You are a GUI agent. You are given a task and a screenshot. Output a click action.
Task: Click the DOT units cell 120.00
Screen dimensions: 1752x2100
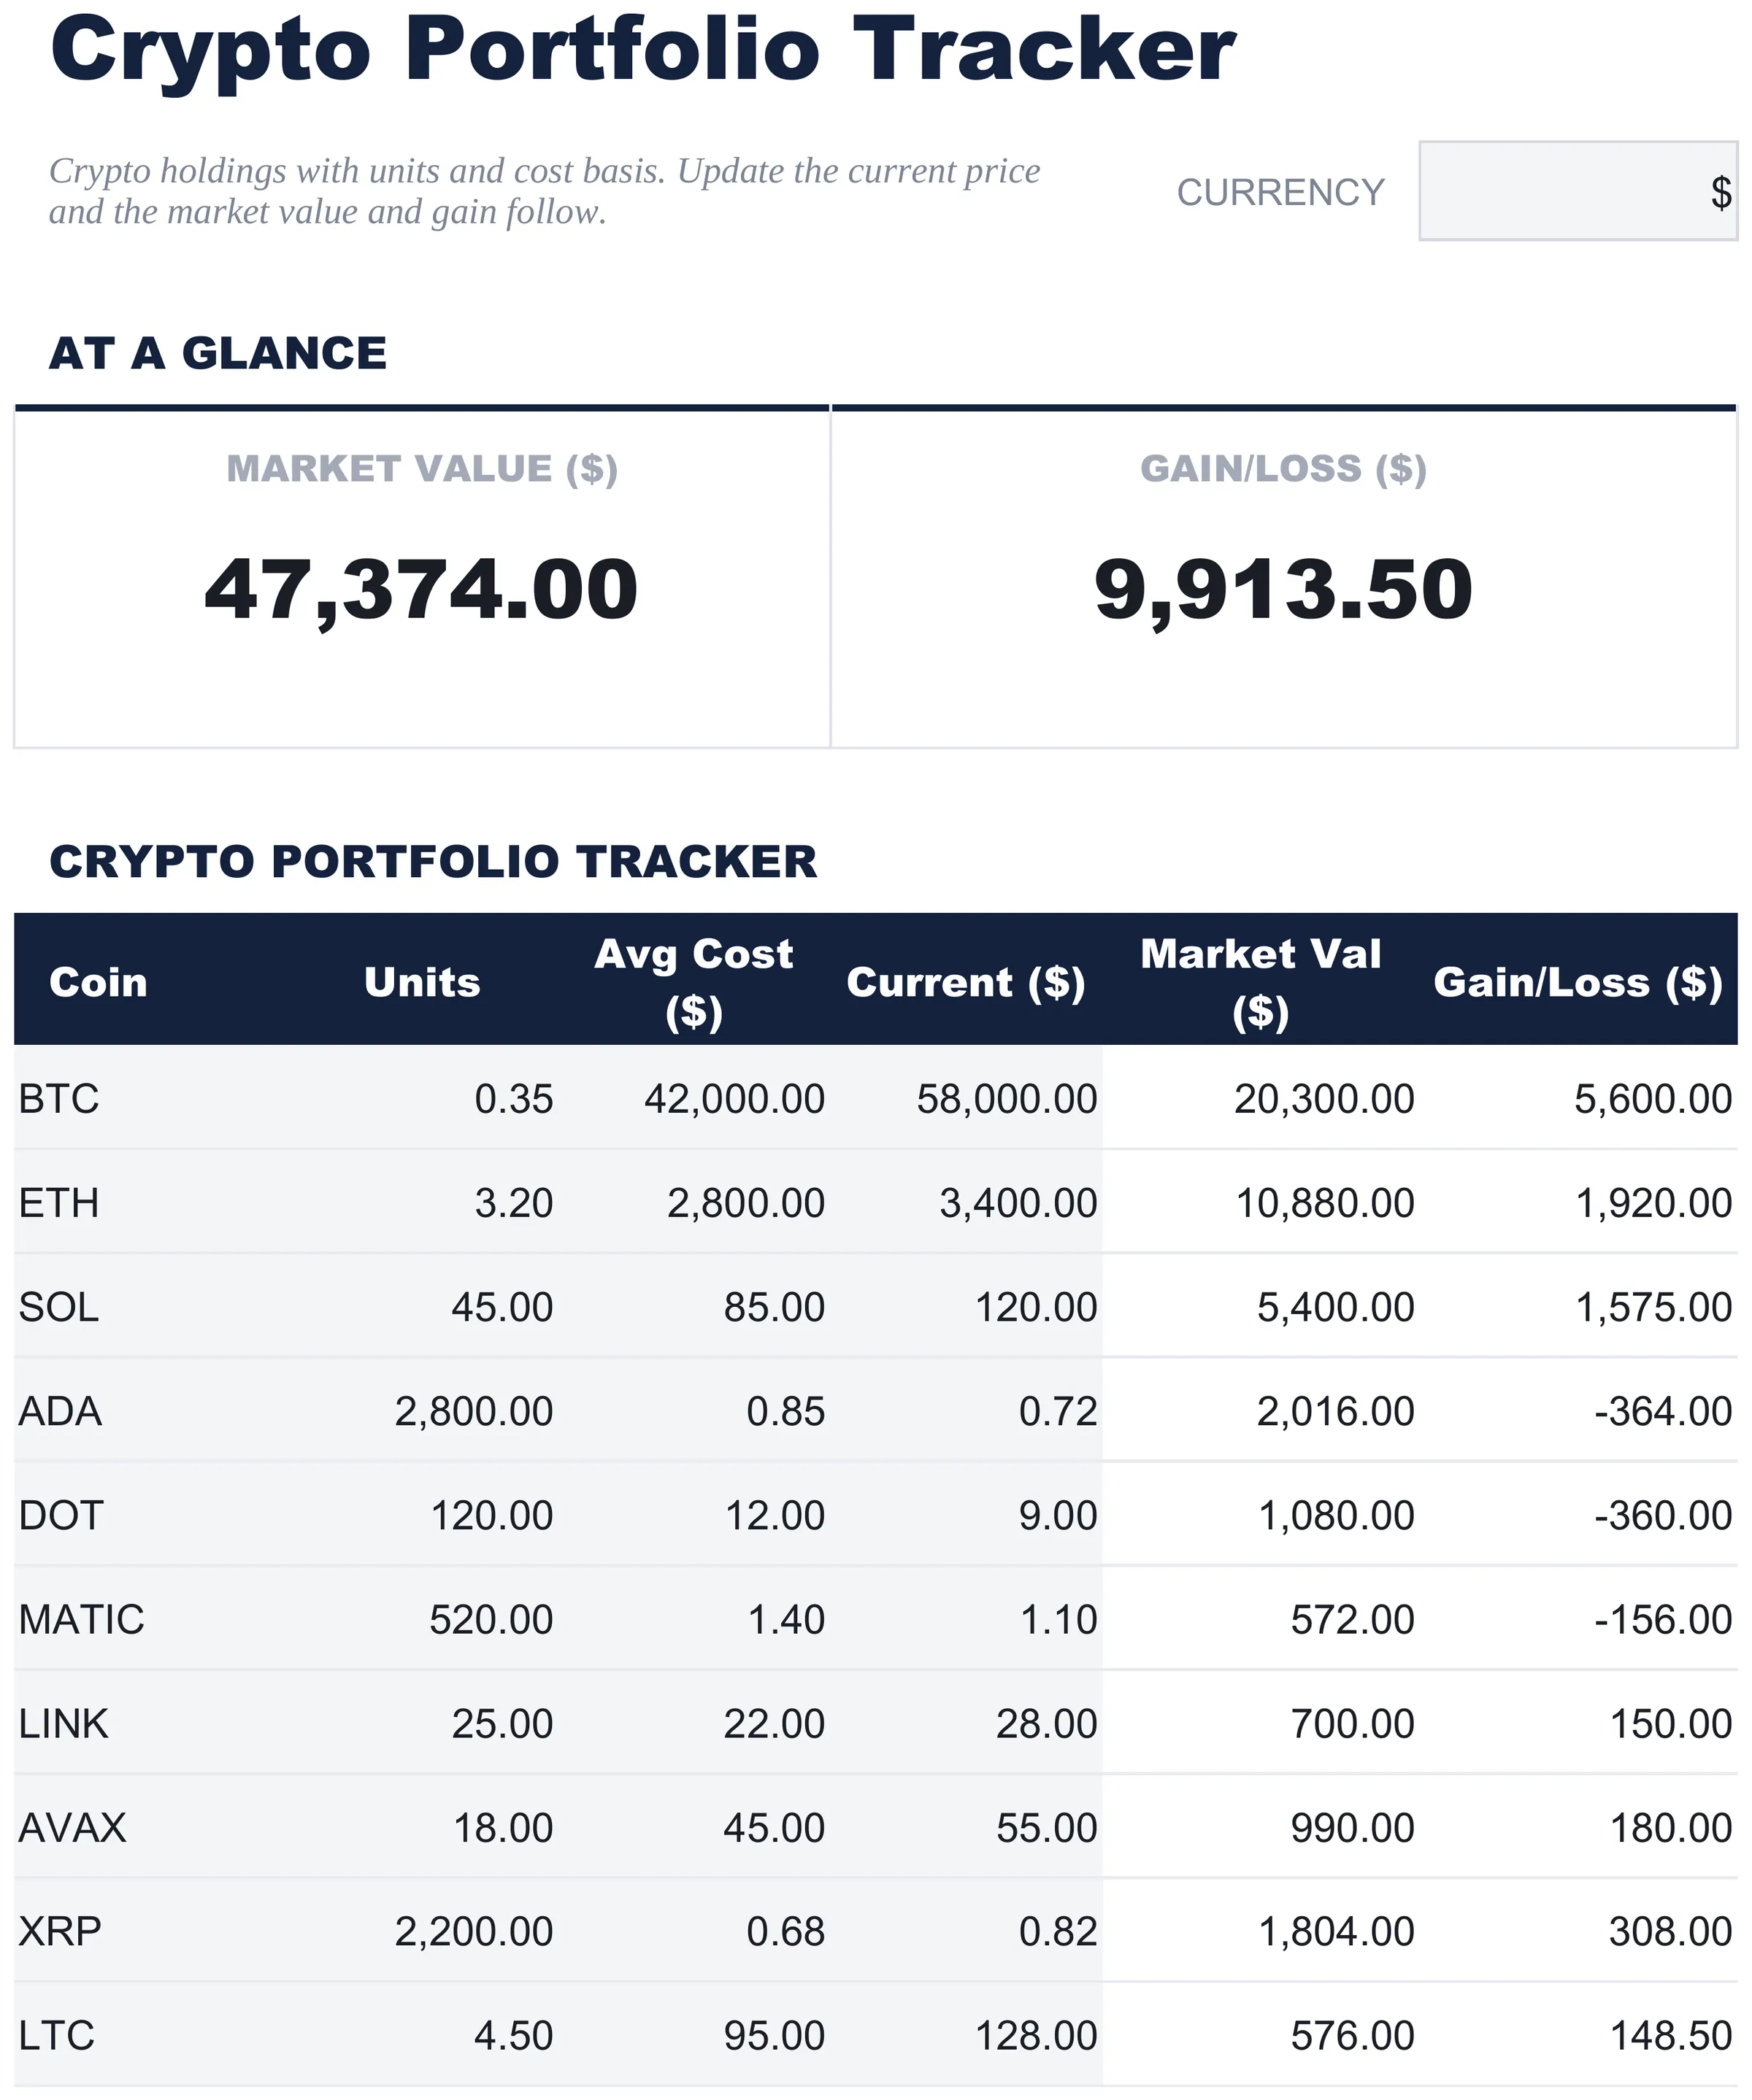click(421, 1514)
